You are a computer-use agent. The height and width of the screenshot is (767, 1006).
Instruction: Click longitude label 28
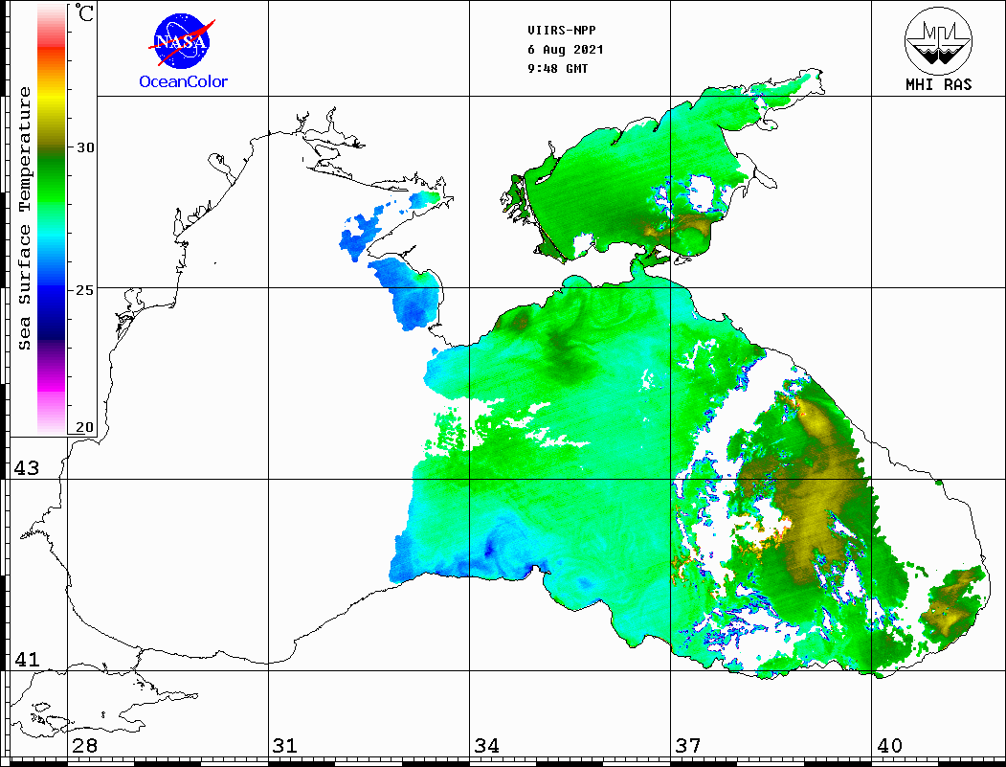pyautogui.click(x=84, y=745)
